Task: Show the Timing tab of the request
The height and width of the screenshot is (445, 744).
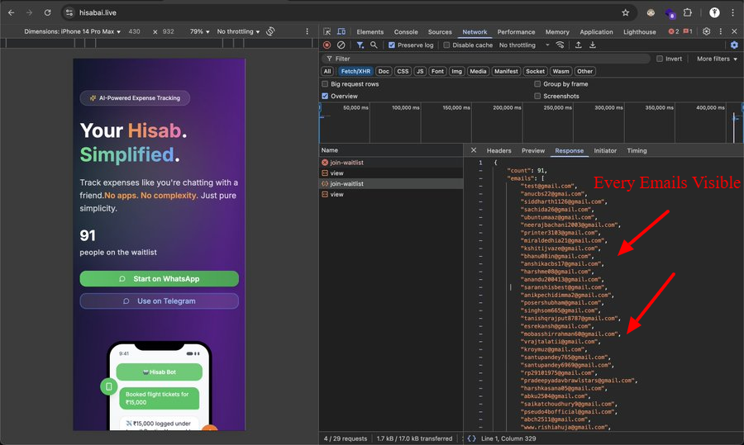Action: (x=637, y=151)
